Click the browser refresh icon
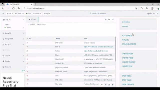 pos(13,8)
